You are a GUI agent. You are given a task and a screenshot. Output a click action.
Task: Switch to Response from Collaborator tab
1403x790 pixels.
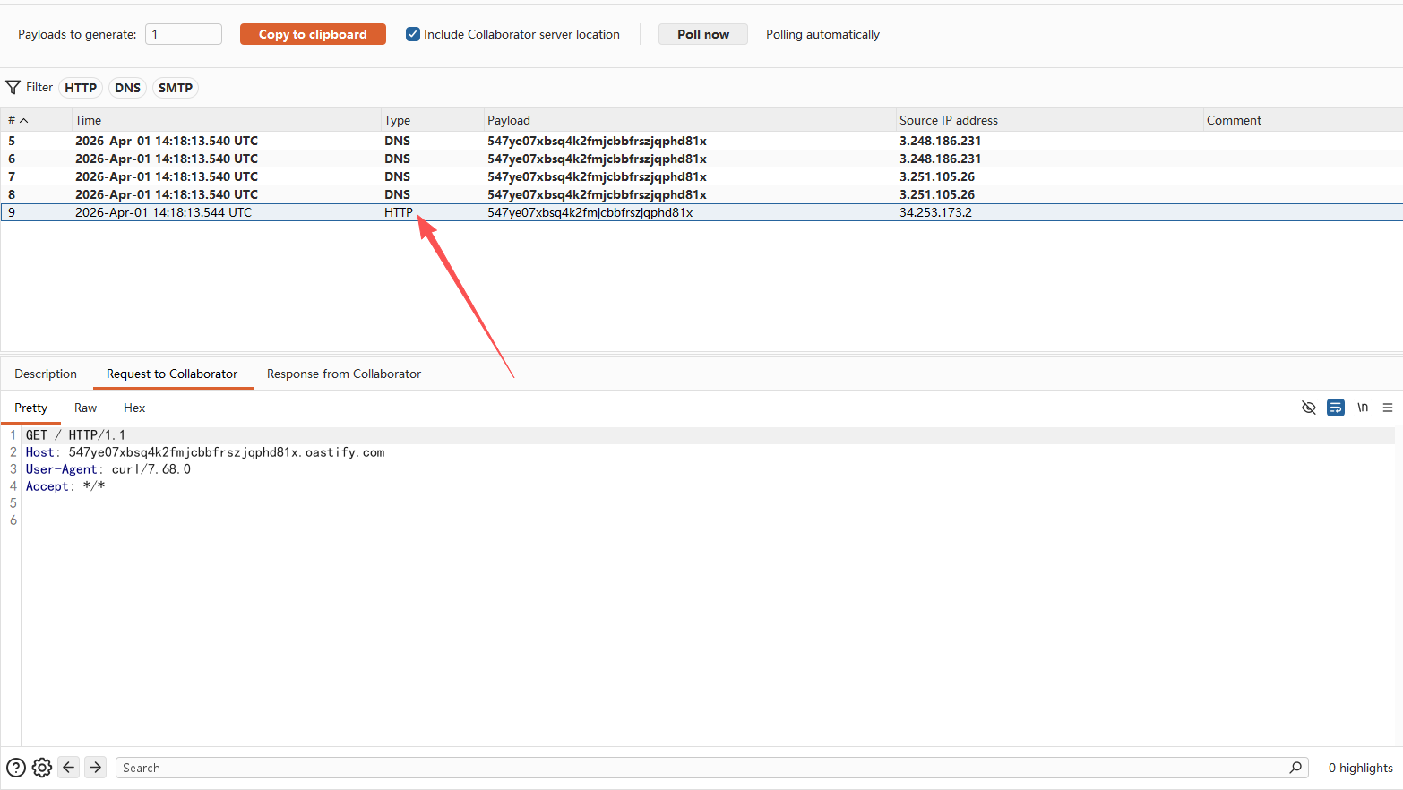[343, 374]
